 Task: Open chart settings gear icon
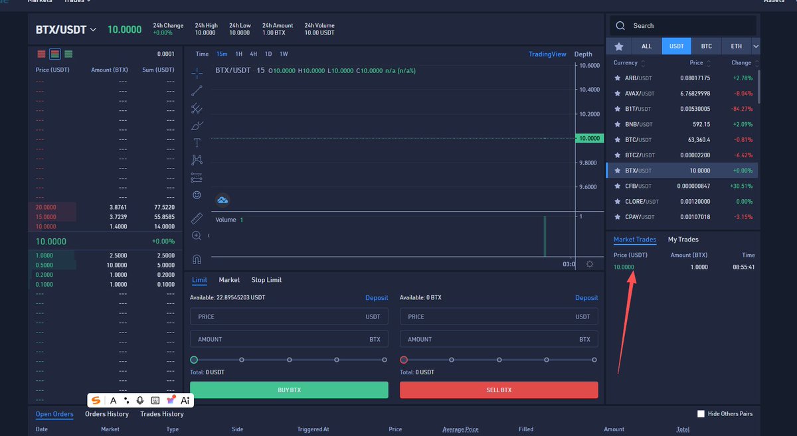coord(590,264)
